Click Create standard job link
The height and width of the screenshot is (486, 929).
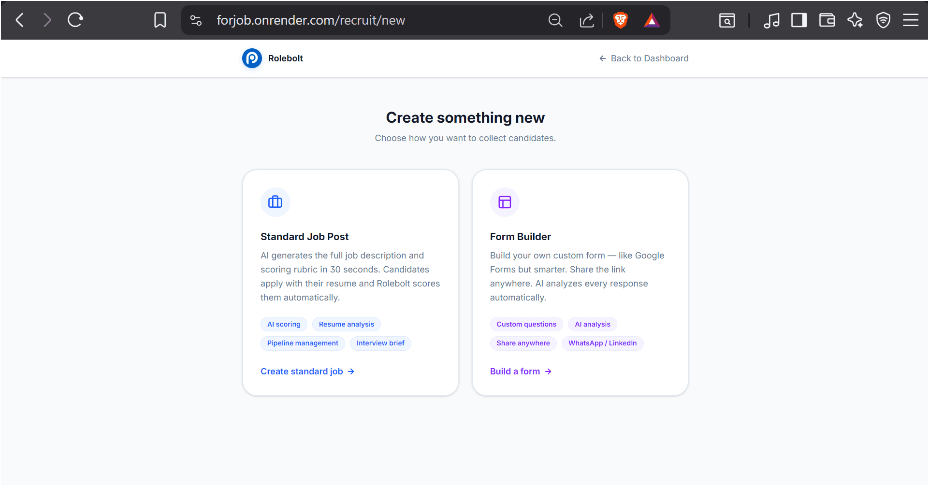(307, 372)
